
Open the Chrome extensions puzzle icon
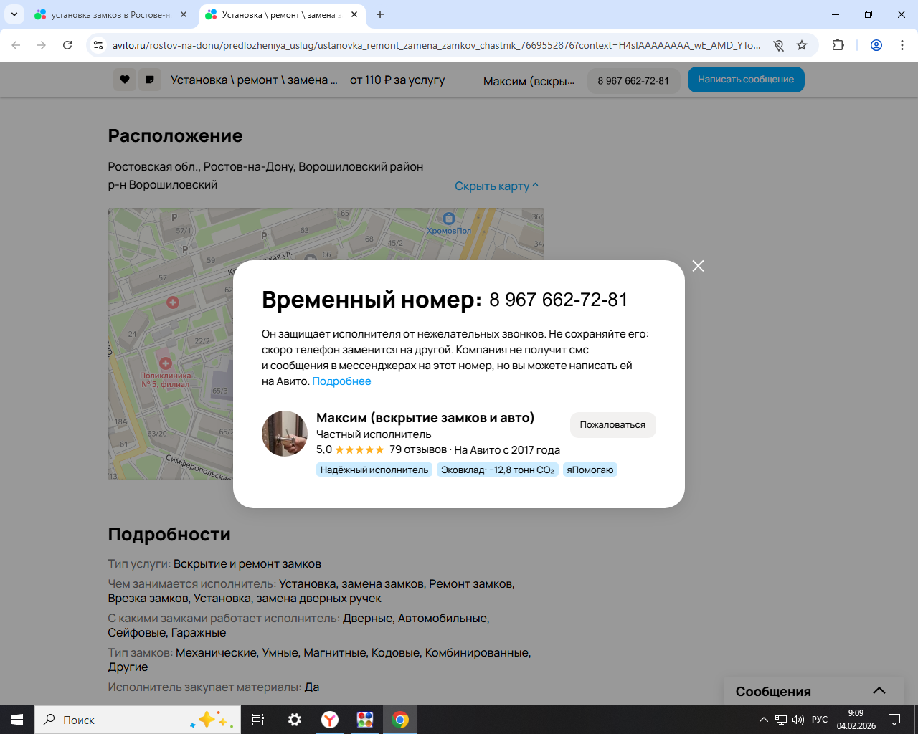pyautogui.click(x=838, y=45)
